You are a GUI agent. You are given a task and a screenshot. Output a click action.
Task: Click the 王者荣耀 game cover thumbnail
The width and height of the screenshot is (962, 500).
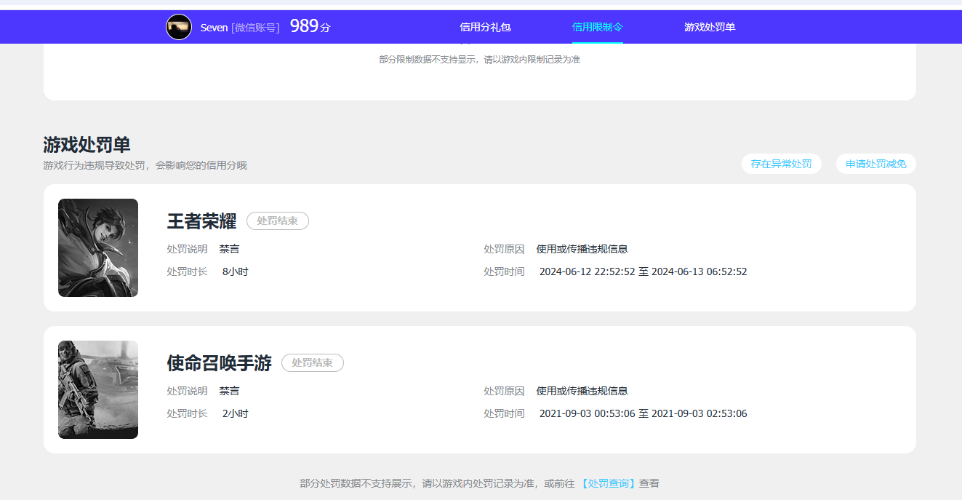click(98, 247)
